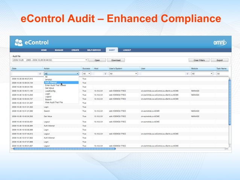Click the horizontal scrollbar right arrow
Image resolution: width=240 pixels, height=180 pixels.
227,149
